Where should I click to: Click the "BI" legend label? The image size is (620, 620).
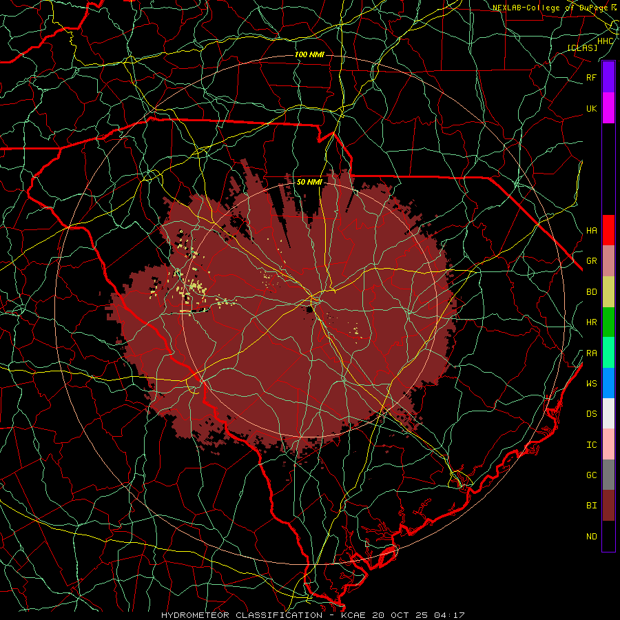pyautogui.click(x=591, y=506)
